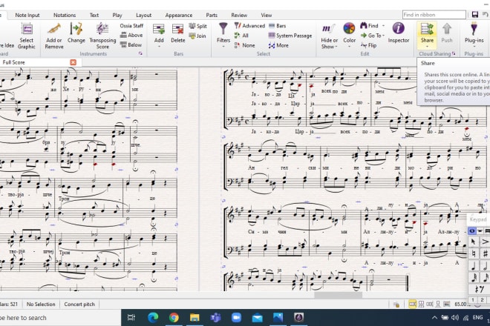Choose Select None
Viewport: 490px width, 326px height.
(245, 45)
